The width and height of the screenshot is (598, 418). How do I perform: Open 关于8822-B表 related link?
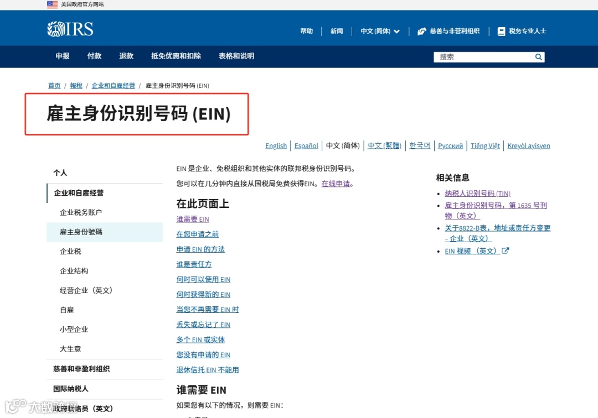(x=498, y=233)
